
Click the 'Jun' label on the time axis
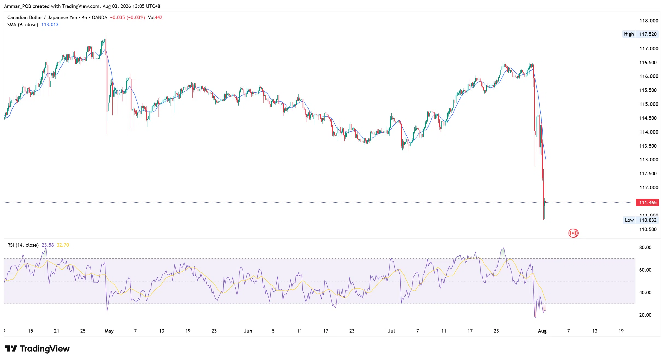(x=248, y=331)
